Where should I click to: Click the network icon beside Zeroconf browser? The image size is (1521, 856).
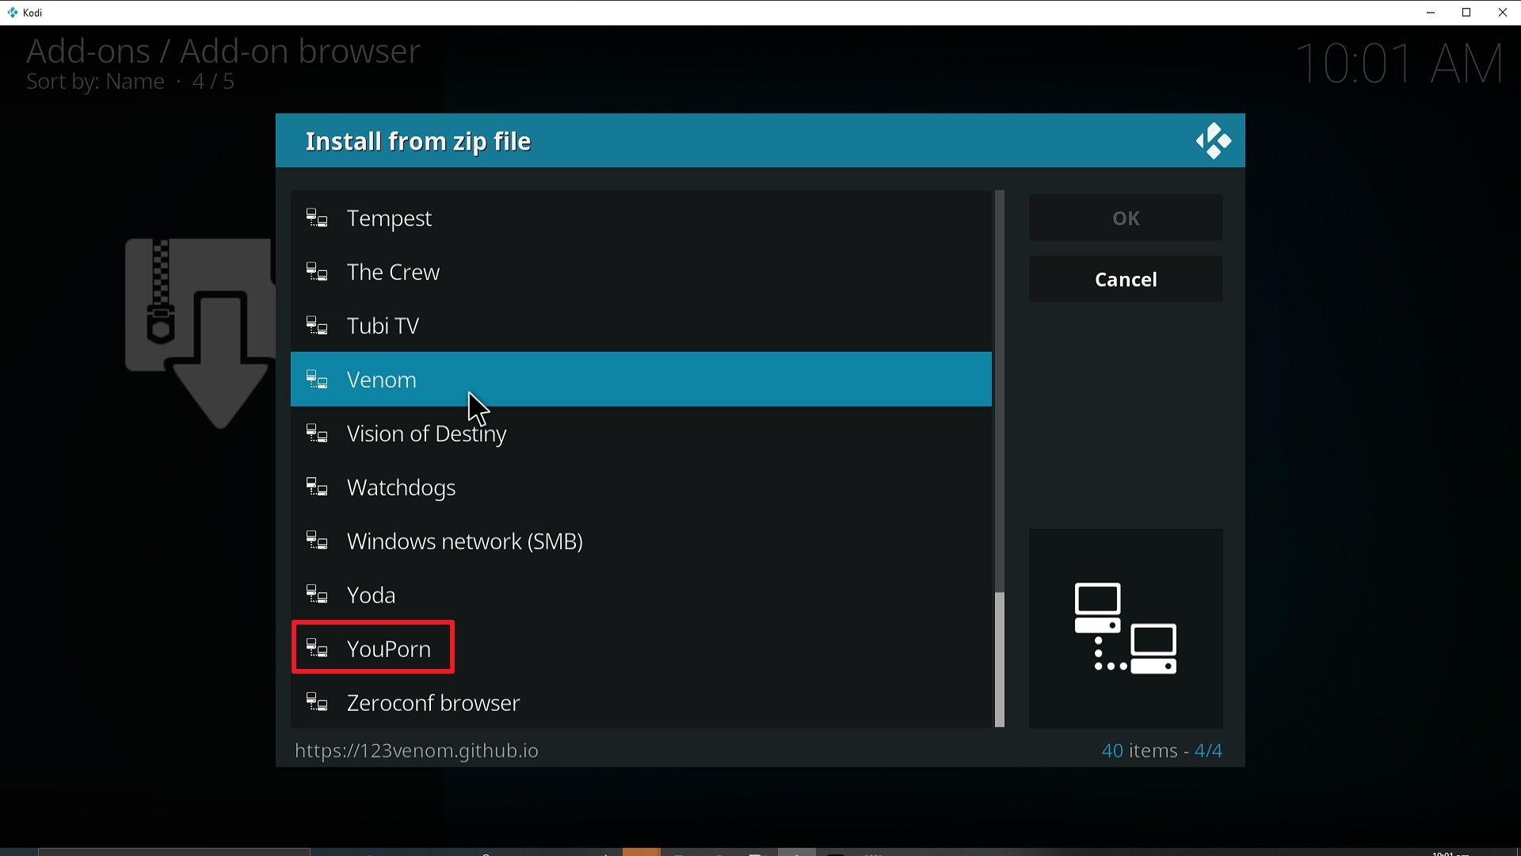318,703
